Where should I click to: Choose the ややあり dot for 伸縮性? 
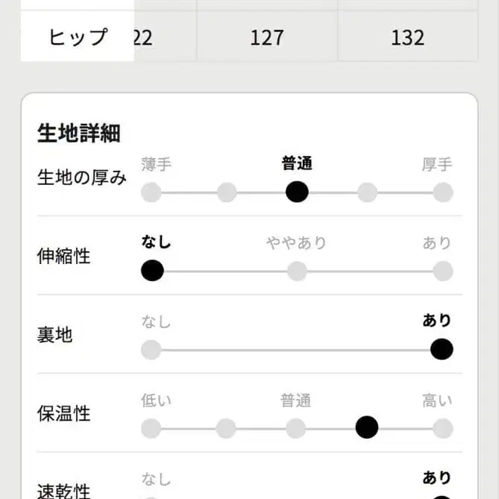coord(297,271)
